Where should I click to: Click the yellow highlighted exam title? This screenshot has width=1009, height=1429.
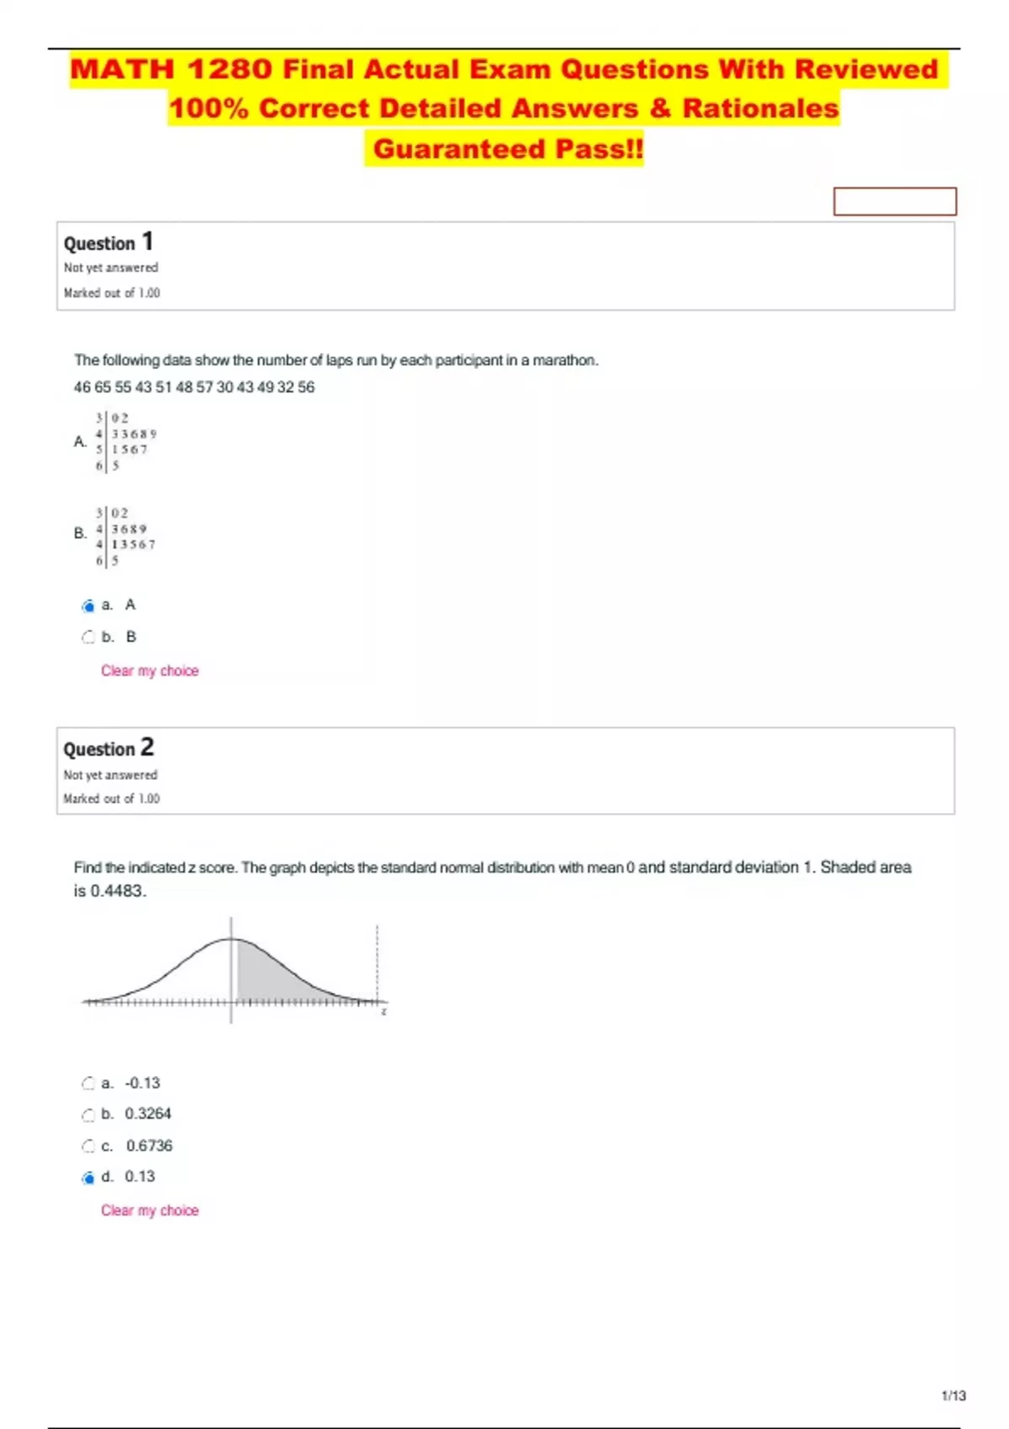click(504, 108)
